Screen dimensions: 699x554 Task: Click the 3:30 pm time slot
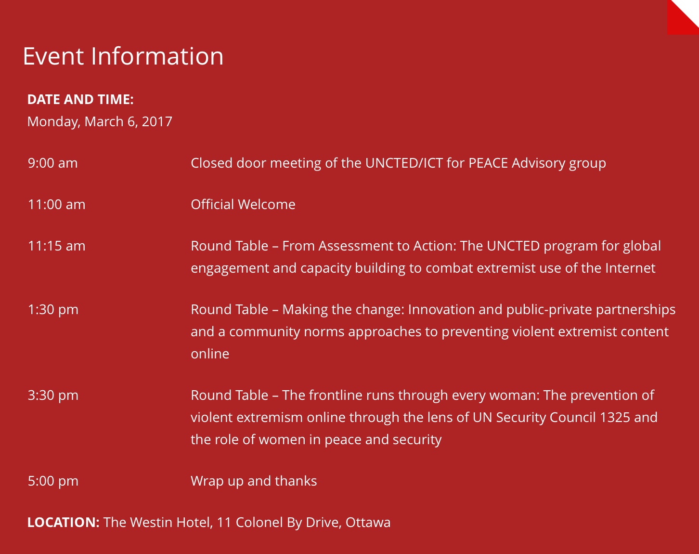point(53,396)
